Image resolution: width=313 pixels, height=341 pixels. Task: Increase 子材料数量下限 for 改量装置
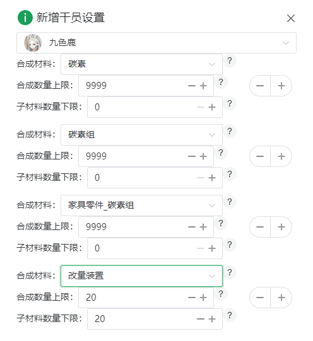(212, 319)
